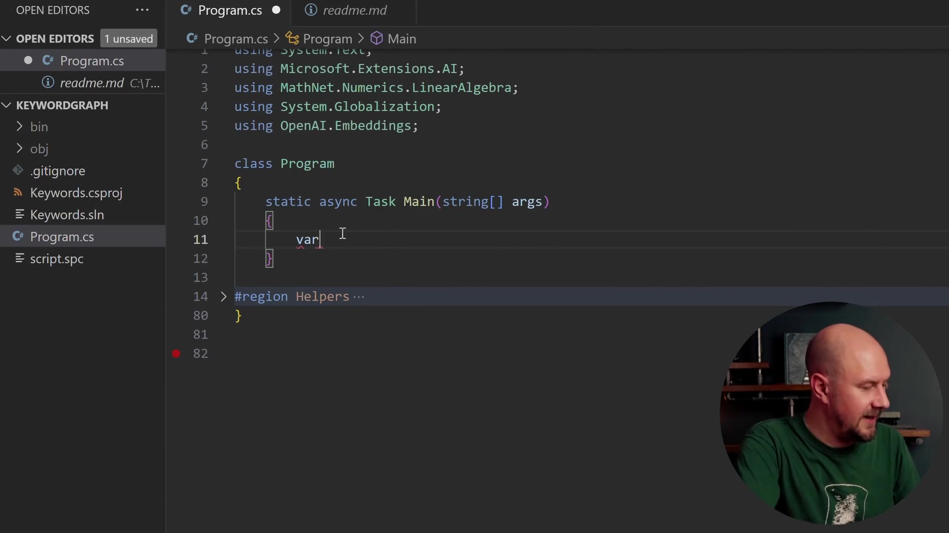Click the 1 unsaved badge
The height and width of the screenshot is (533, 949).
[129, 38]
